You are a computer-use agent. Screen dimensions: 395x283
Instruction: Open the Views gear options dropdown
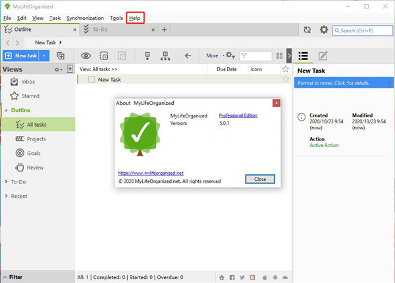pyautogui.click(x=59, y=69)
